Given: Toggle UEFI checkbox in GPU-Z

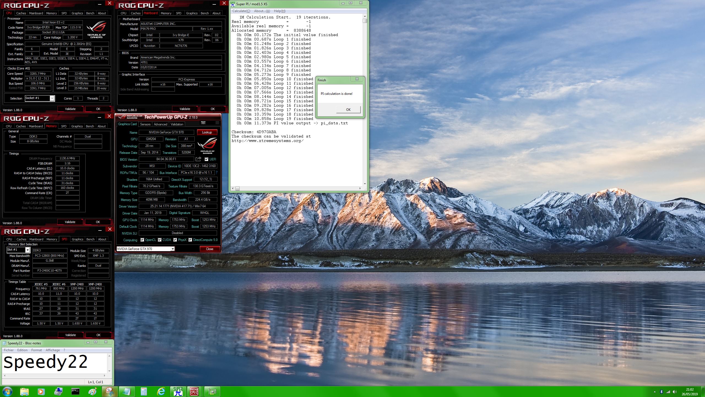Looking at the screenshot, I should click(x=206, y=159).
